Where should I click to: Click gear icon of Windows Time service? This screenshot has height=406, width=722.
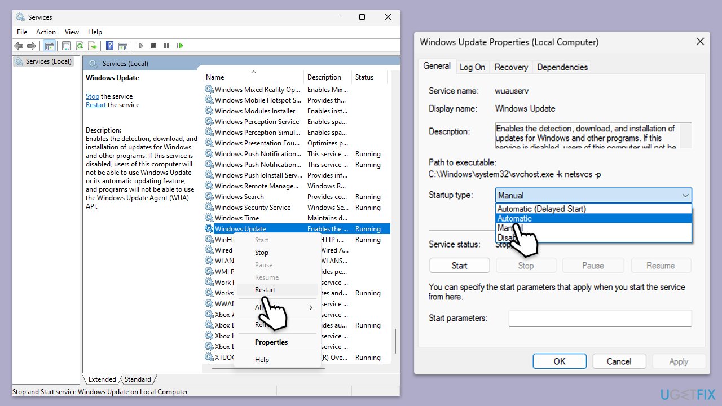coord(209,218)
